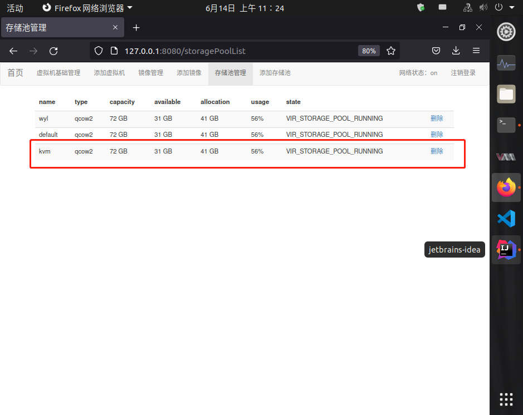Reset the 80% zoom level badge

(x=369, y=51)
